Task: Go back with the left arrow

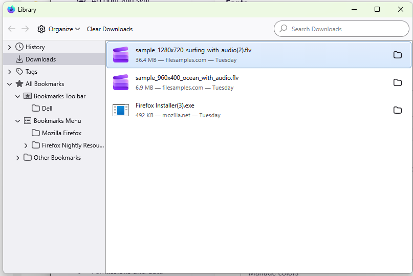Action: pyautogui.click(x=12, y=29)
